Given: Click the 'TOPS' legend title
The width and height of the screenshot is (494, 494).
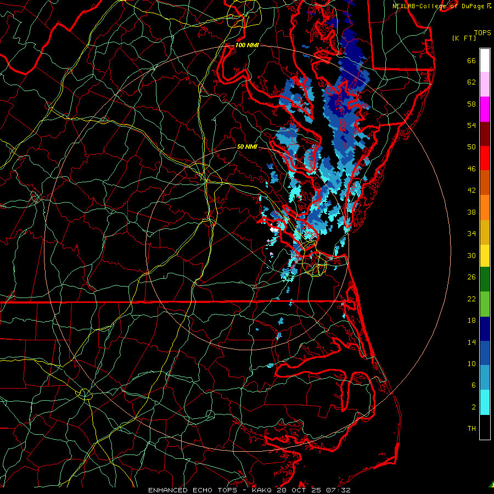Looking at the screenshot, I should tap(482, 33).
